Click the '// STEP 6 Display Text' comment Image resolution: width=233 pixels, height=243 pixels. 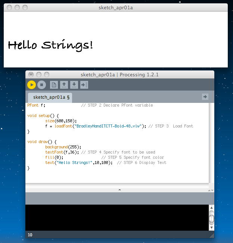point(142,162)
